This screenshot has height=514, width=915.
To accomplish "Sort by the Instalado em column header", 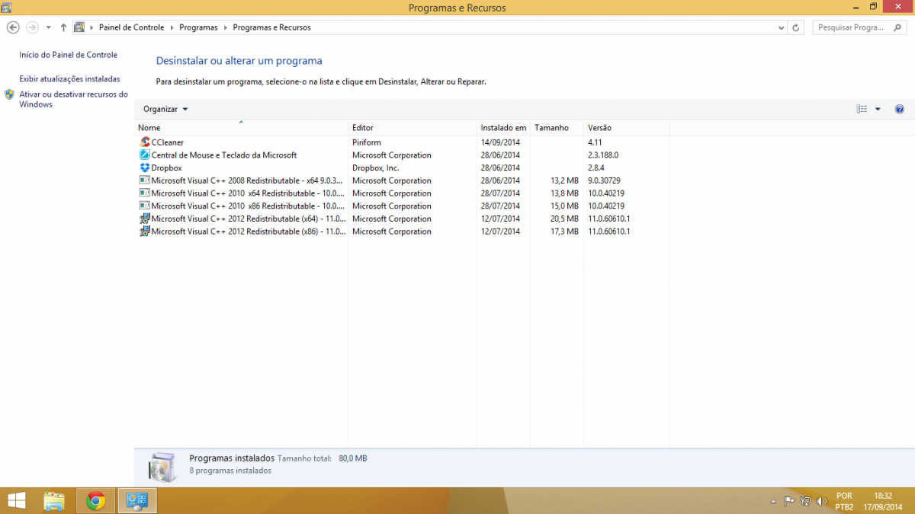I will 503,127.
